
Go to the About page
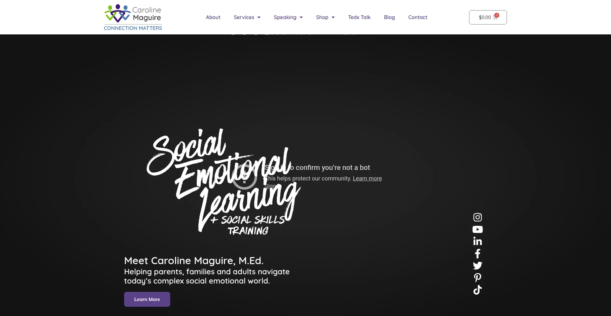click(213, 17)
